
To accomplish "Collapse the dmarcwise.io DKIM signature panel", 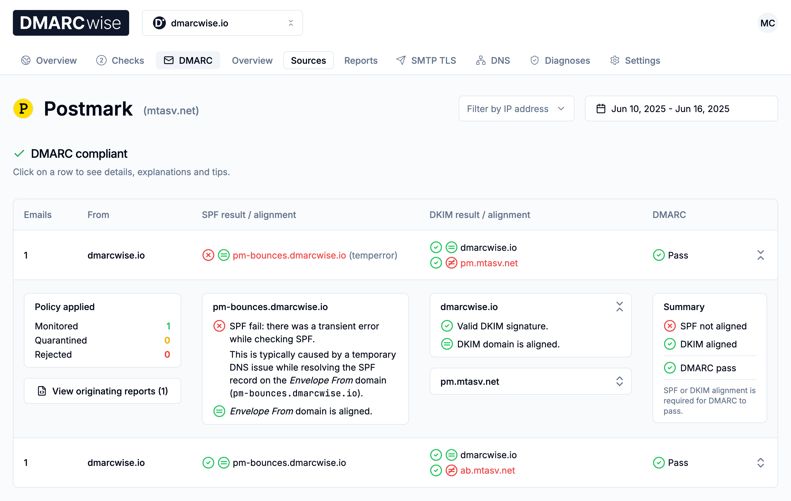I will click(620, 306).
